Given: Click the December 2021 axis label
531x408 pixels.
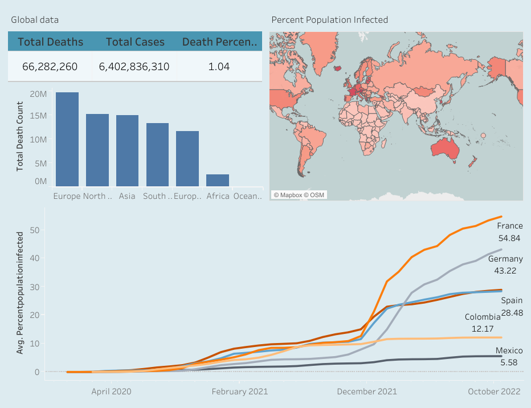Looking at the screenshot, I should click(x=367, y=391).
